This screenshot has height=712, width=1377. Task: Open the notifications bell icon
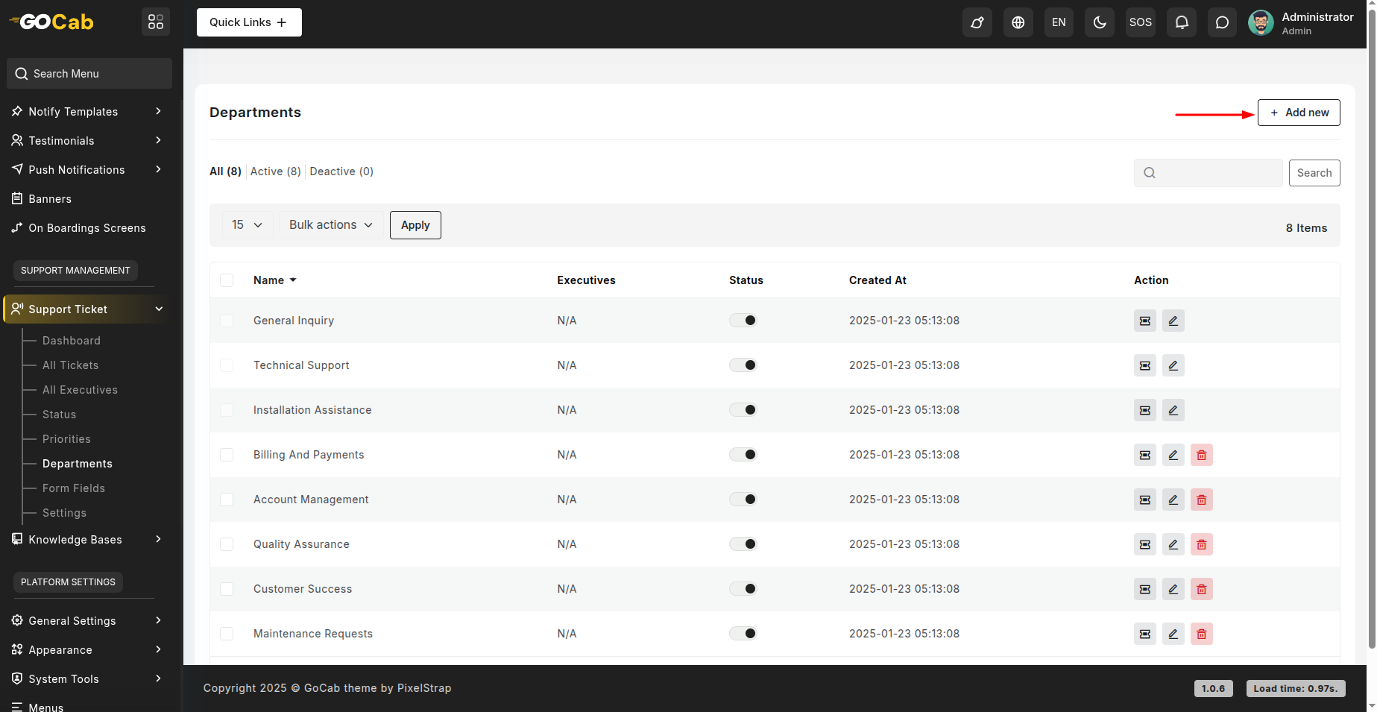(x=1182, y=22)
